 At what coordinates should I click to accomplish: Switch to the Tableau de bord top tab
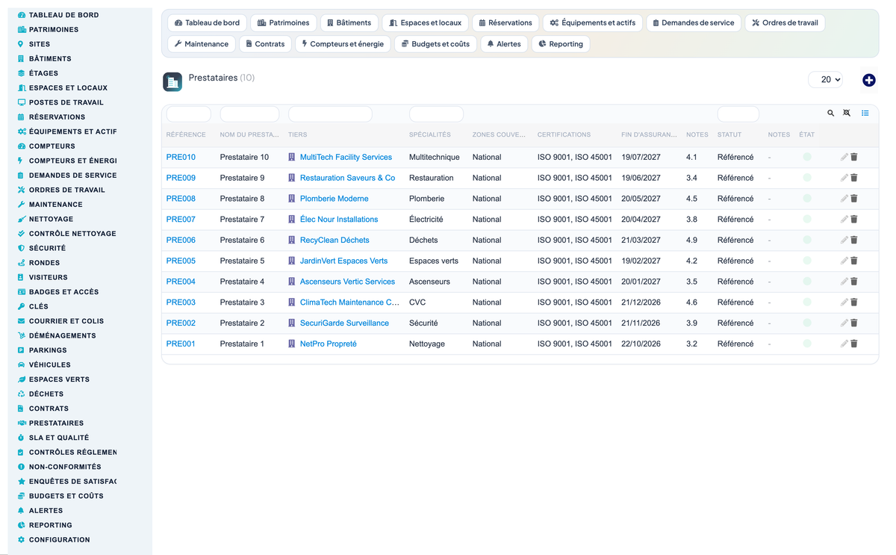(x=207, y=23)
